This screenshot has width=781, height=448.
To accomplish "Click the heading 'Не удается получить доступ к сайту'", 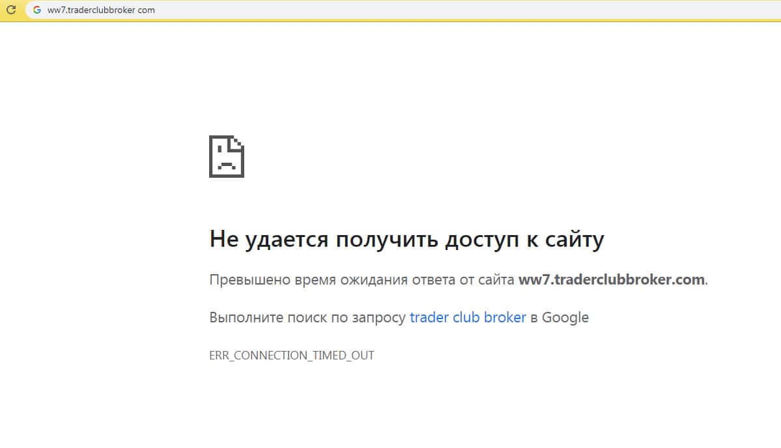I will tap(406, 240).
